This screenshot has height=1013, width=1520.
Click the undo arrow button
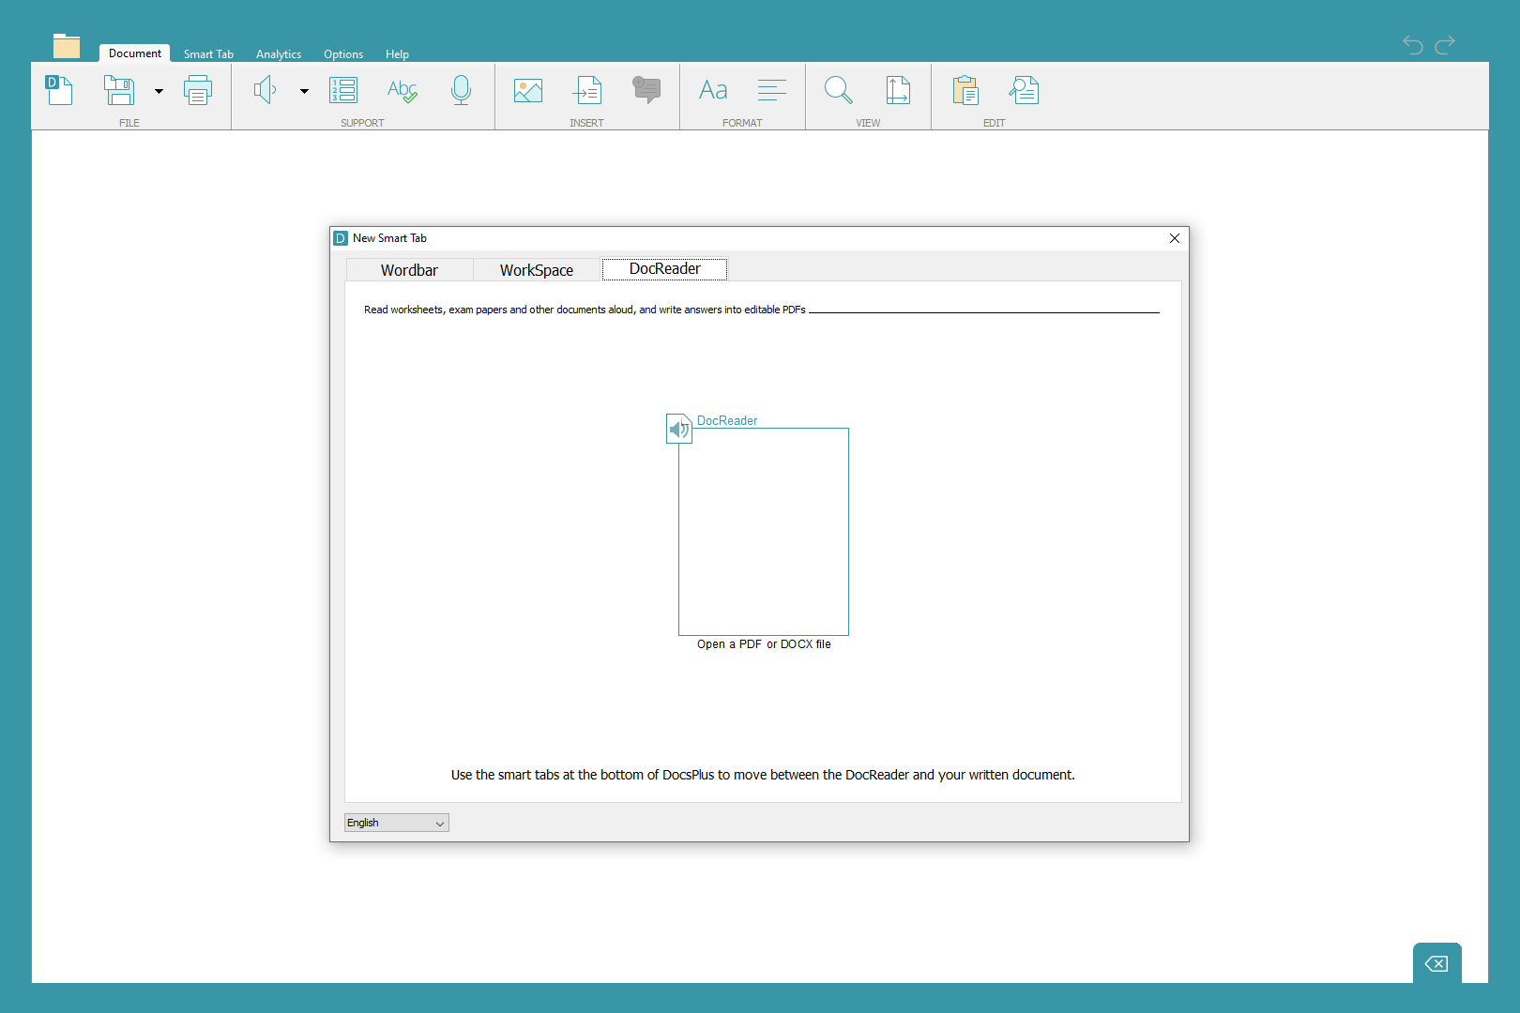1413,44
